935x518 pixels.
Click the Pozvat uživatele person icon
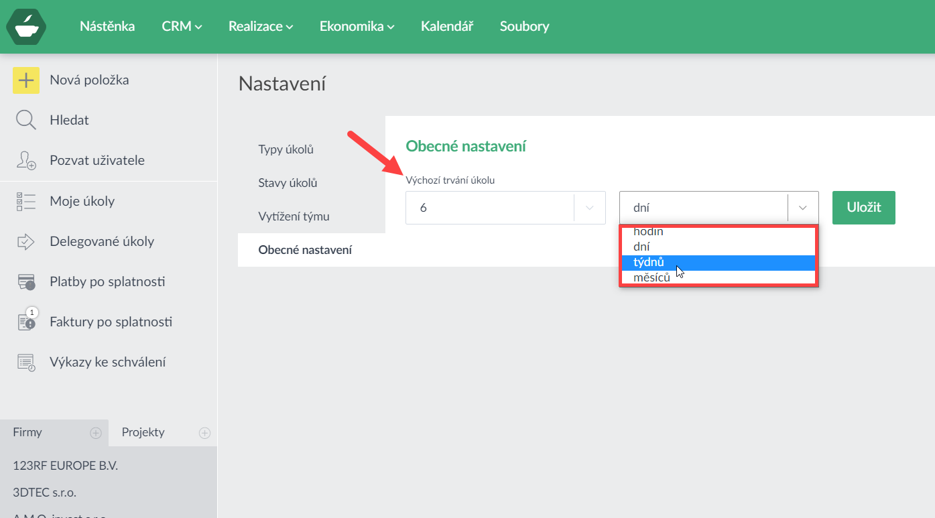click(26, 161)
